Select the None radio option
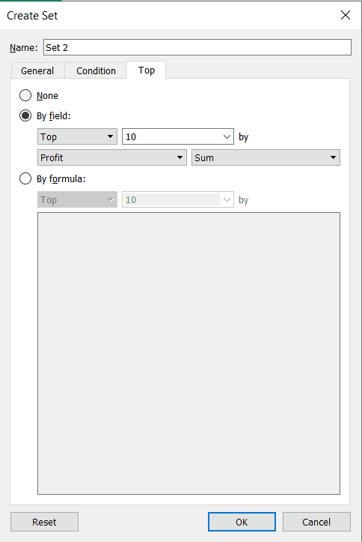This screenshot has width=362, height=542. pos(25,95)
